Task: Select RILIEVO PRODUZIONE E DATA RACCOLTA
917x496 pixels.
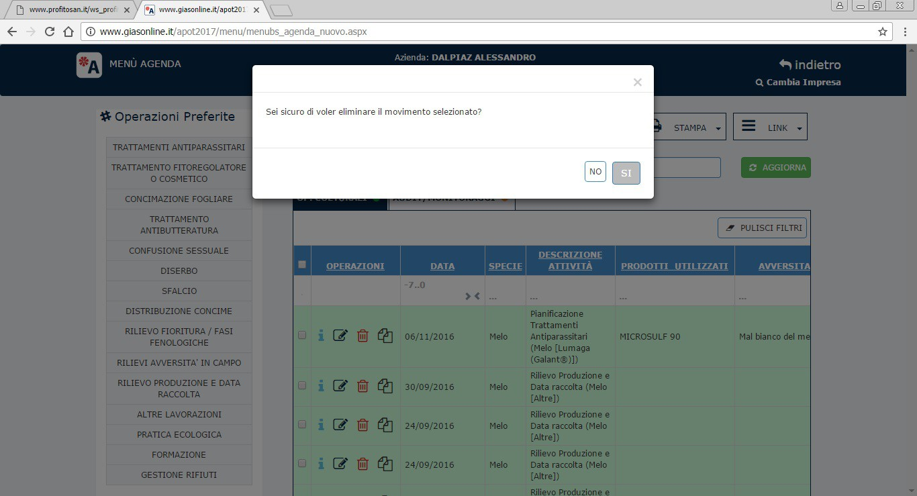Action: (x=179, y=389)
